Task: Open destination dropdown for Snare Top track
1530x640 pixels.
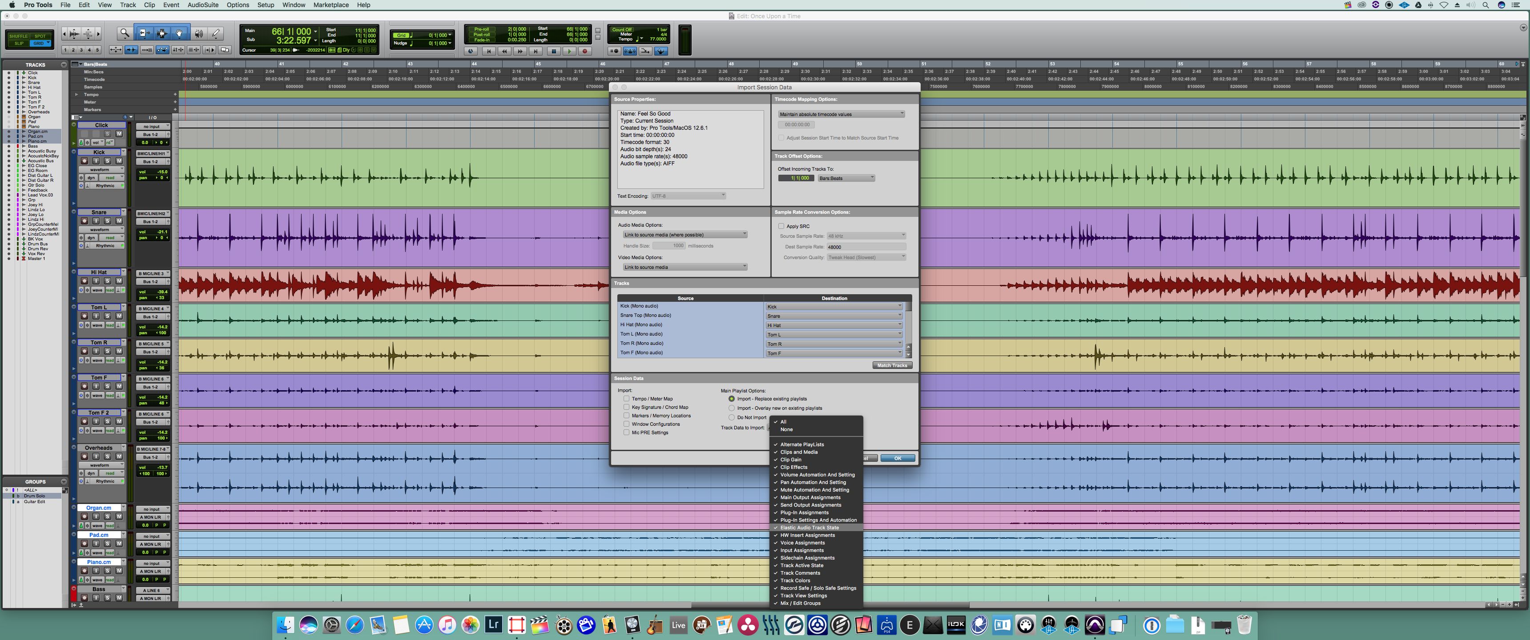Action: (834, 316)
